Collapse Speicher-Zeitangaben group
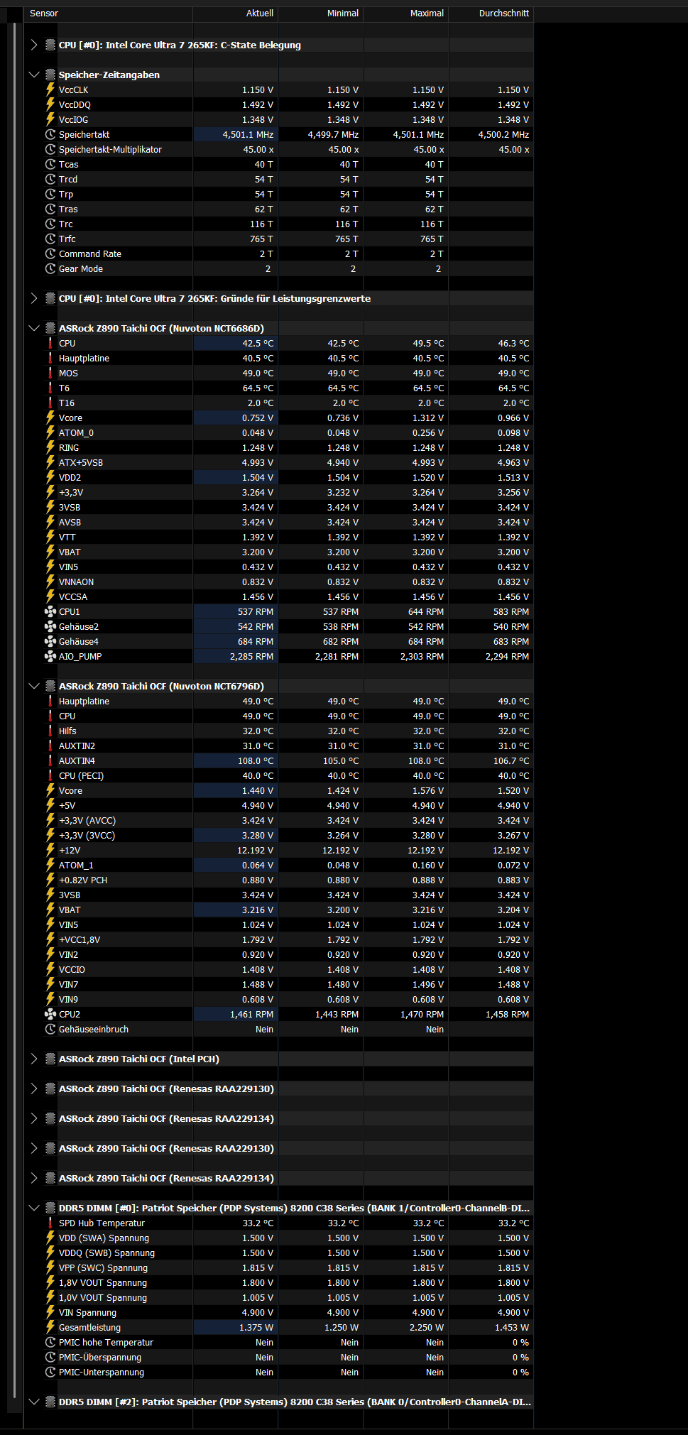 click(x=33, y=75)
